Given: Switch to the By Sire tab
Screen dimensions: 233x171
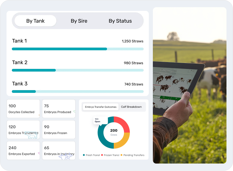Looking at the screenshot, I should pos(79,21).
